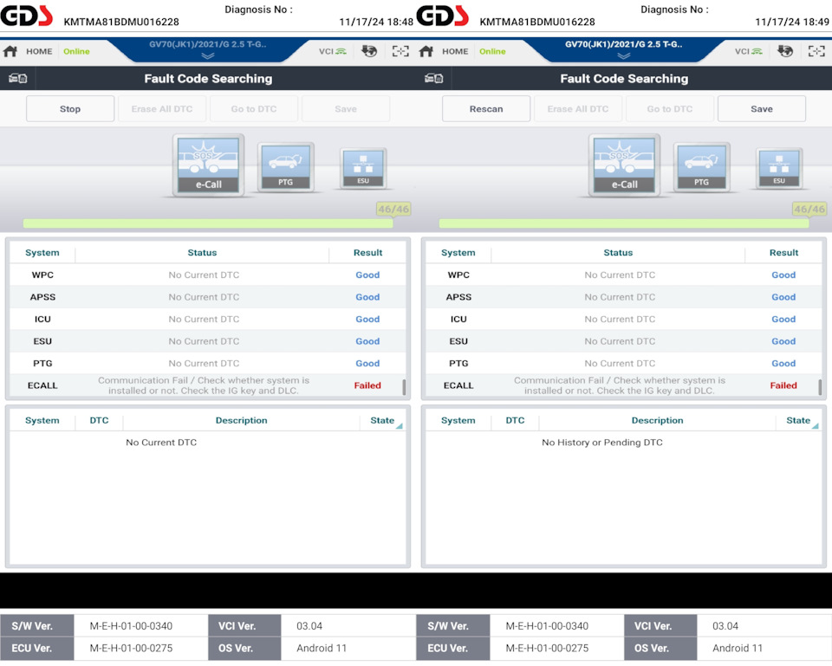
Task: Click the vehicle document icon beside right Fault Code Searching
Action: [433, 79]
